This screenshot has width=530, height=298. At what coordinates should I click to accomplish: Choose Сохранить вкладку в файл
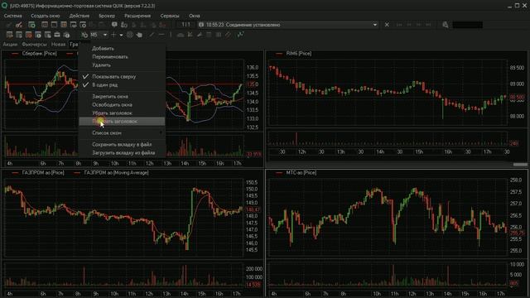[122, 144]
